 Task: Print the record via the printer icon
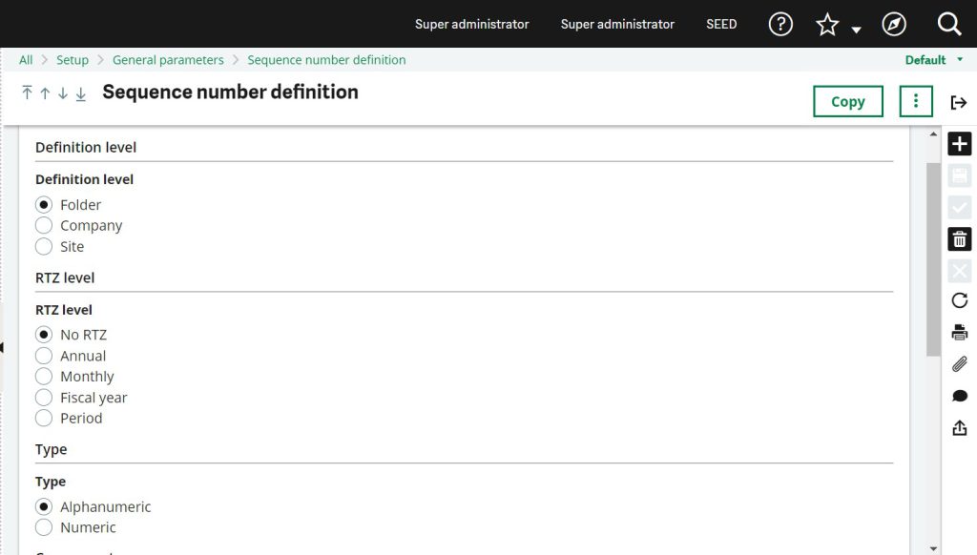coord(959,332)
